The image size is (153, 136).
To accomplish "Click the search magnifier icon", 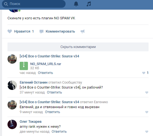I will (x=6, y=4).
